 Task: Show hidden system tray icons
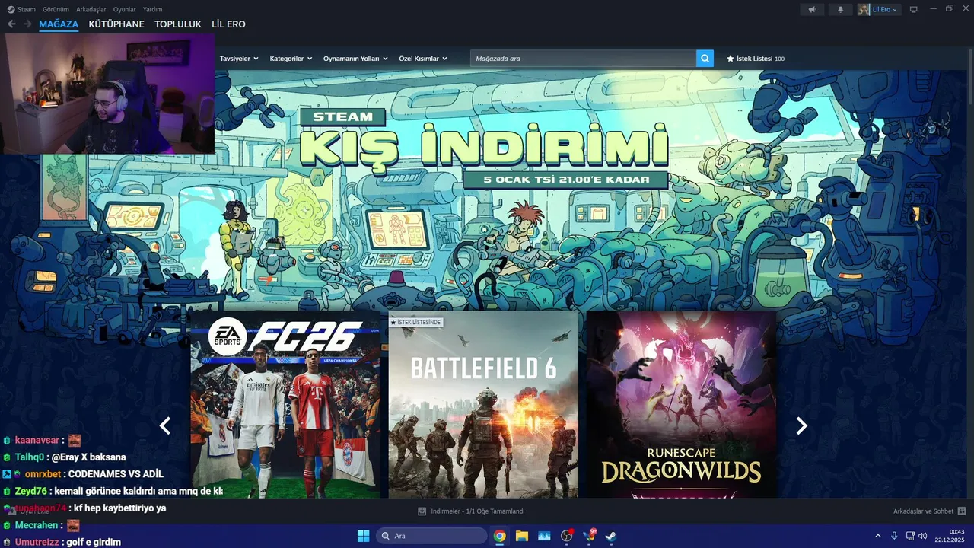pyautogui.click(x=877, y=536)
